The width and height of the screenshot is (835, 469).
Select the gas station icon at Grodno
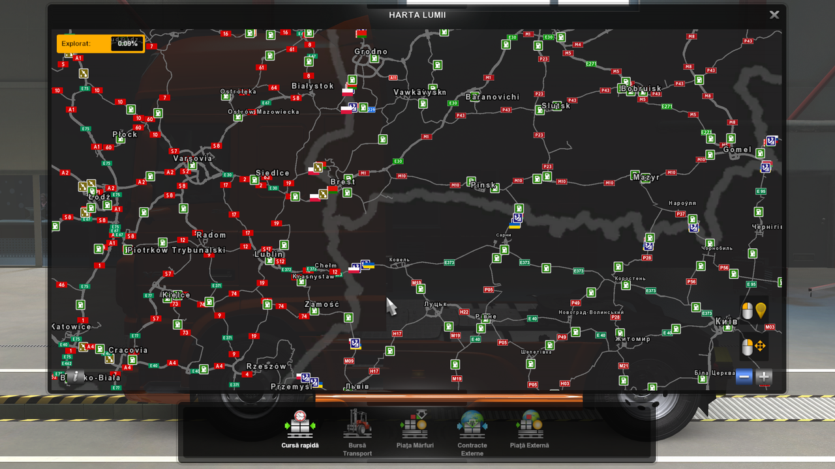374,59
